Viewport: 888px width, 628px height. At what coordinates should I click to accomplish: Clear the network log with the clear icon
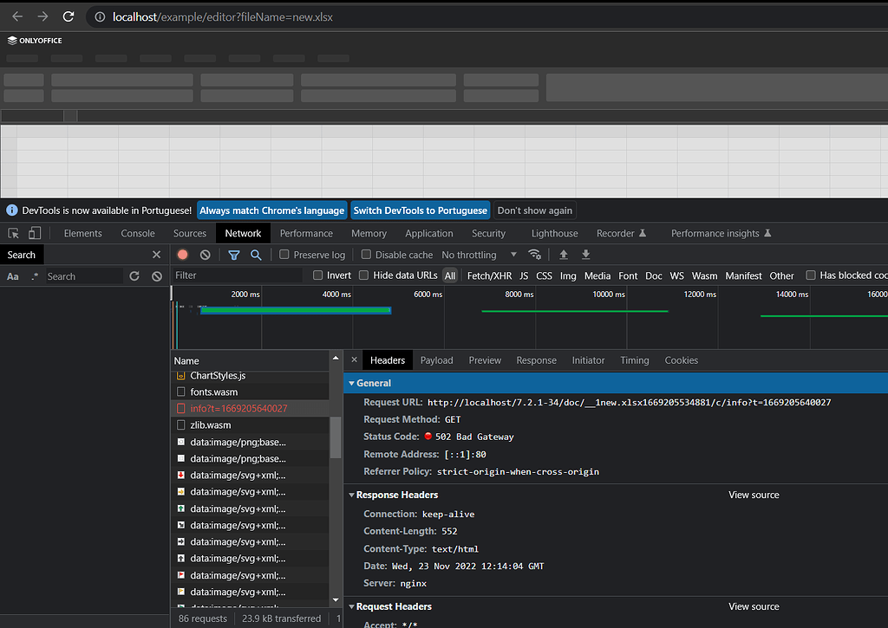coord(205,254)
